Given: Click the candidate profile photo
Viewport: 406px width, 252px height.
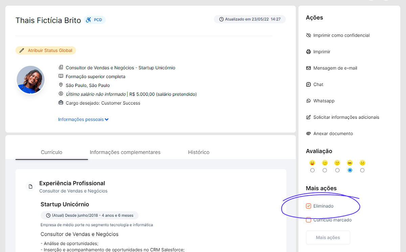Looking at the screenshot, I should (x=30, y=80).
